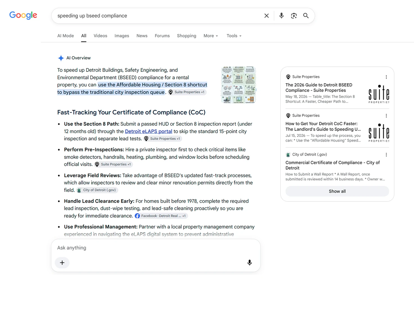Viewport: 414px width, 309px height.
Task: Open Google Lens image search icon
Action: point(294,16)
